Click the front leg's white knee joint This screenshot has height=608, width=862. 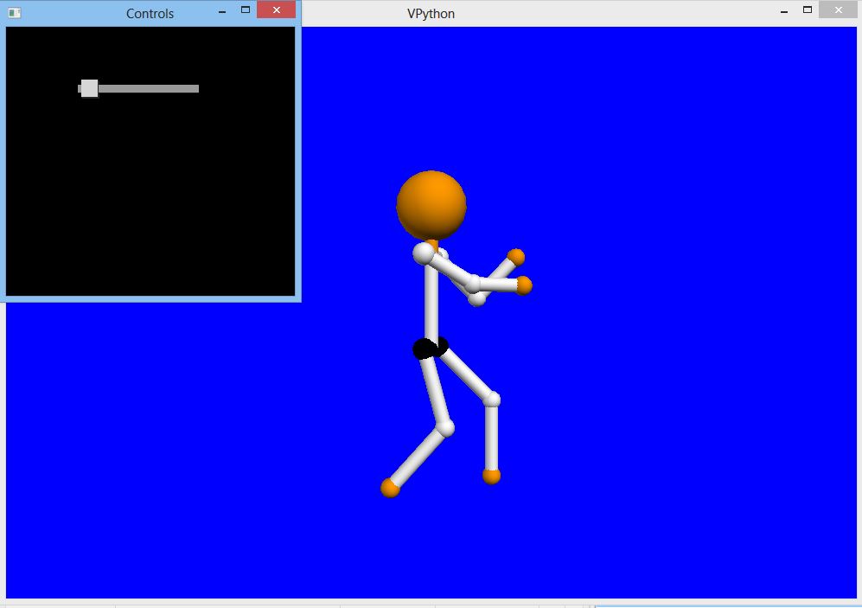pos(491,399)
